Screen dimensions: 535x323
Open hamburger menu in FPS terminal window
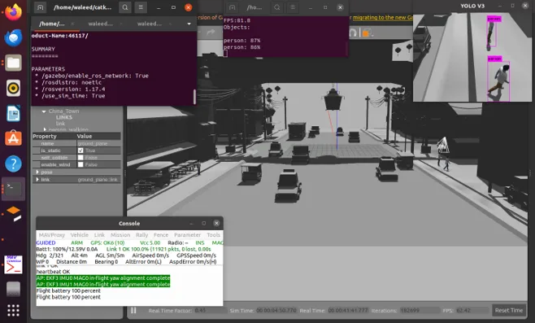coord(293,7)
